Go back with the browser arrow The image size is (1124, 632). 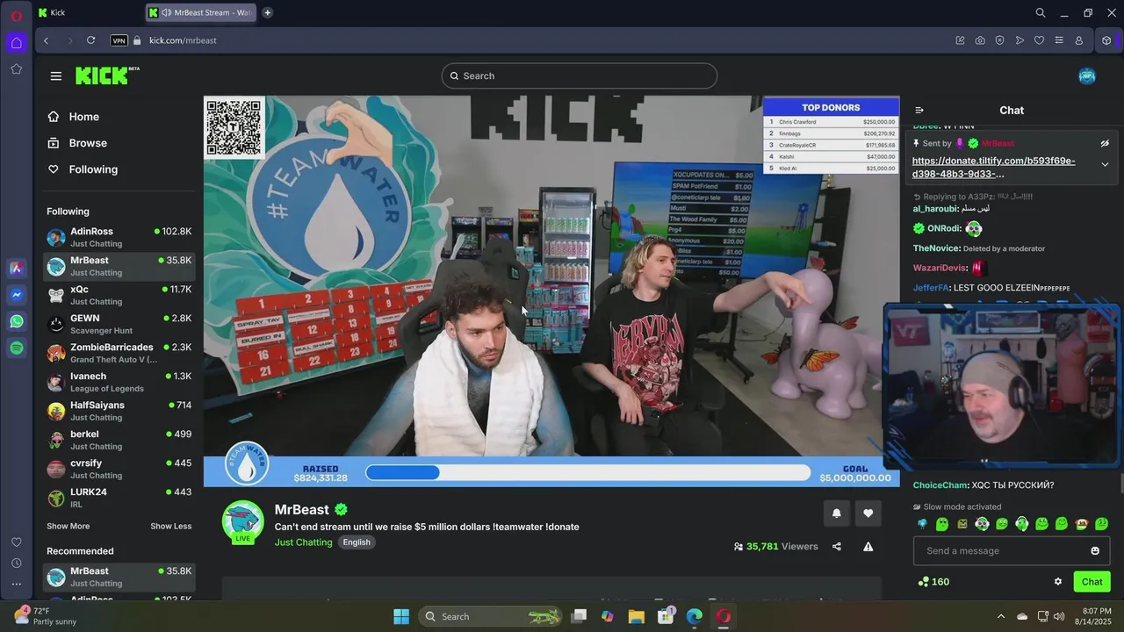(x=46, y=40)
